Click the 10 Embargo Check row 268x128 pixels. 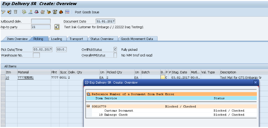(x=174, y=115)
